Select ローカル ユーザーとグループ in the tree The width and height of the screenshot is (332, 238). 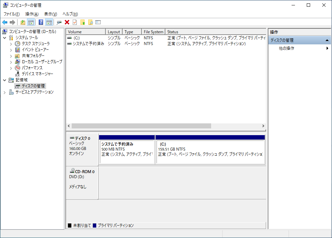coord(42,62)
